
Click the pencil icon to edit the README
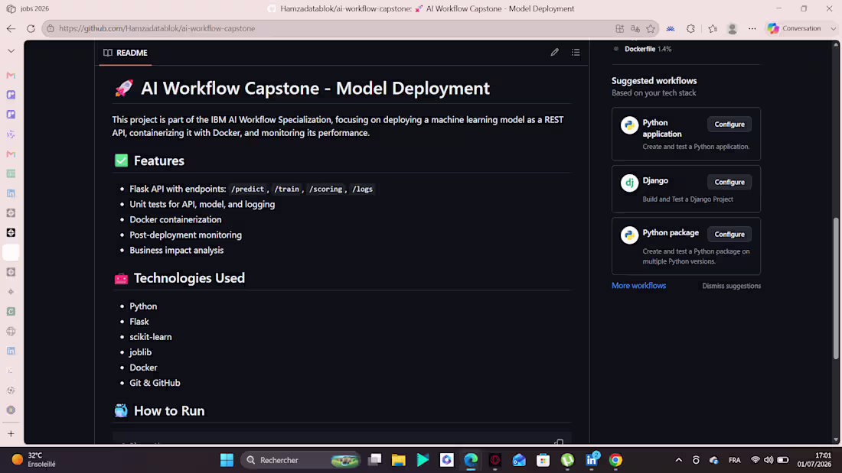(x=555, y=52)
